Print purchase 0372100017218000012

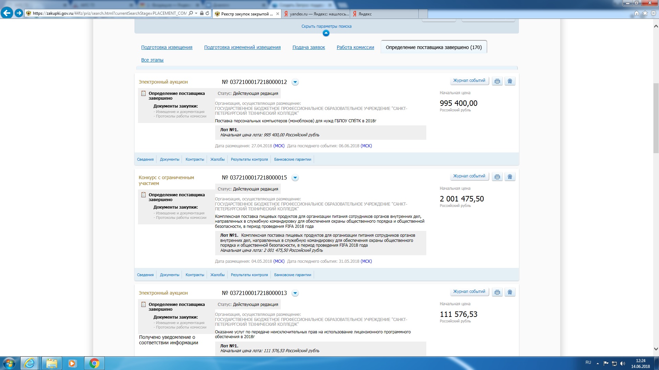tap(497, 81)
